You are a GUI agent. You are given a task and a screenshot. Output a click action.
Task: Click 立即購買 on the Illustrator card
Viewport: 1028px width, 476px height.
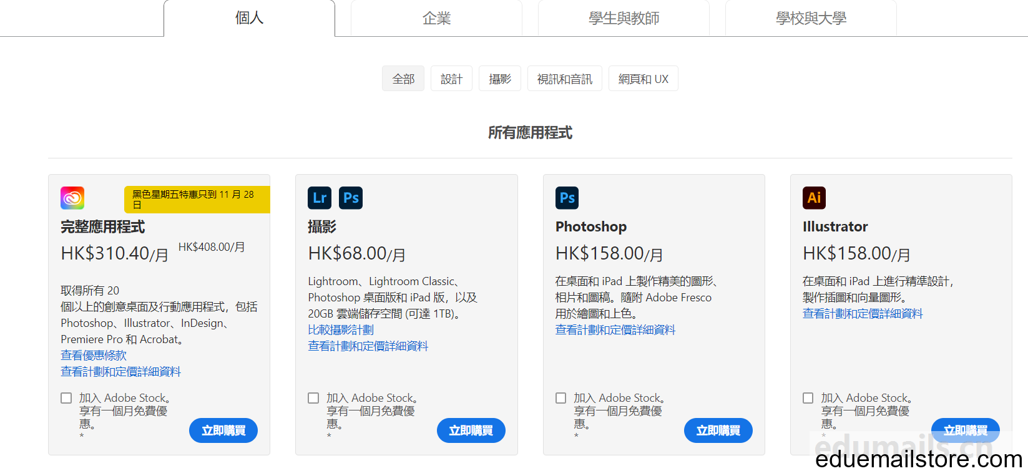(966, 430)
